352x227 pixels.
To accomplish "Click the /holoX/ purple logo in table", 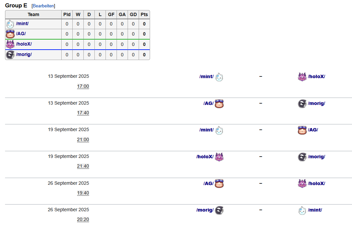I will click(x=10, y=44).
